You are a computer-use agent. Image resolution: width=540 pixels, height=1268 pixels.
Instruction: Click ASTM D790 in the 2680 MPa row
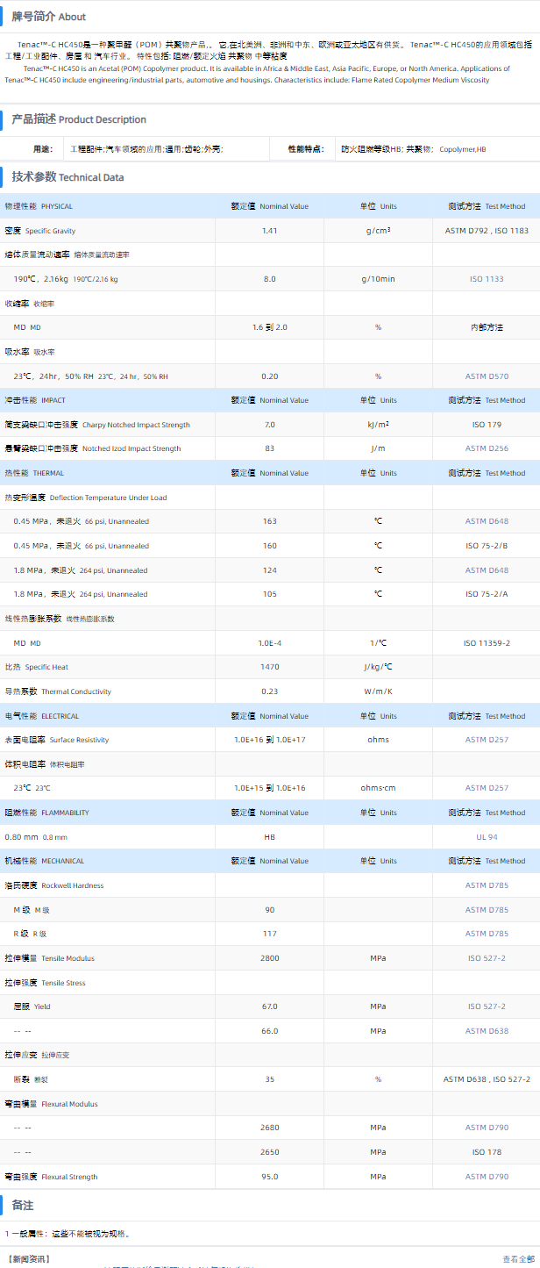click(x=487, y=1128)
